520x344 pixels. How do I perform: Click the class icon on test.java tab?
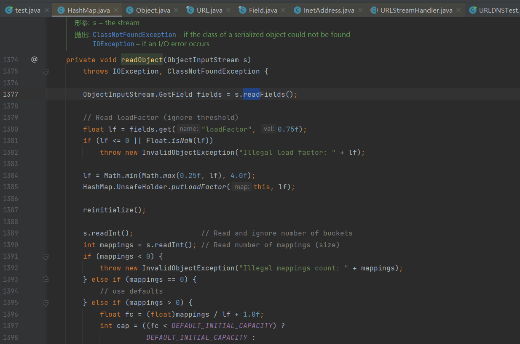pos(9,10)
